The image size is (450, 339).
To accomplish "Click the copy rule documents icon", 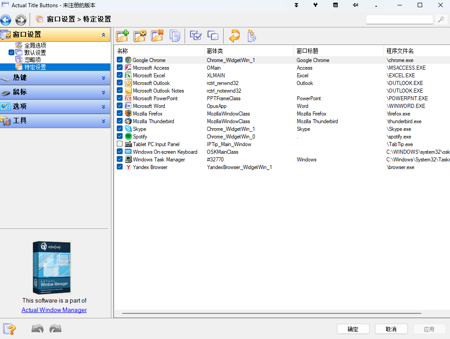I will click(x=175, y=36).
